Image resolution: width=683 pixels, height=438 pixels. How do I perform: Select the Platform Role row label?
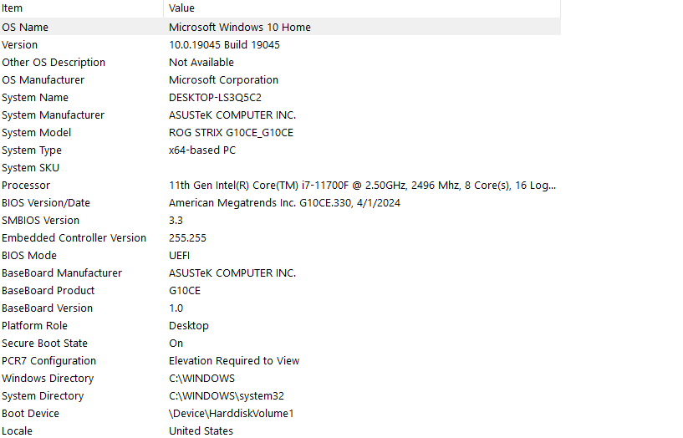[x=34, y=326]
